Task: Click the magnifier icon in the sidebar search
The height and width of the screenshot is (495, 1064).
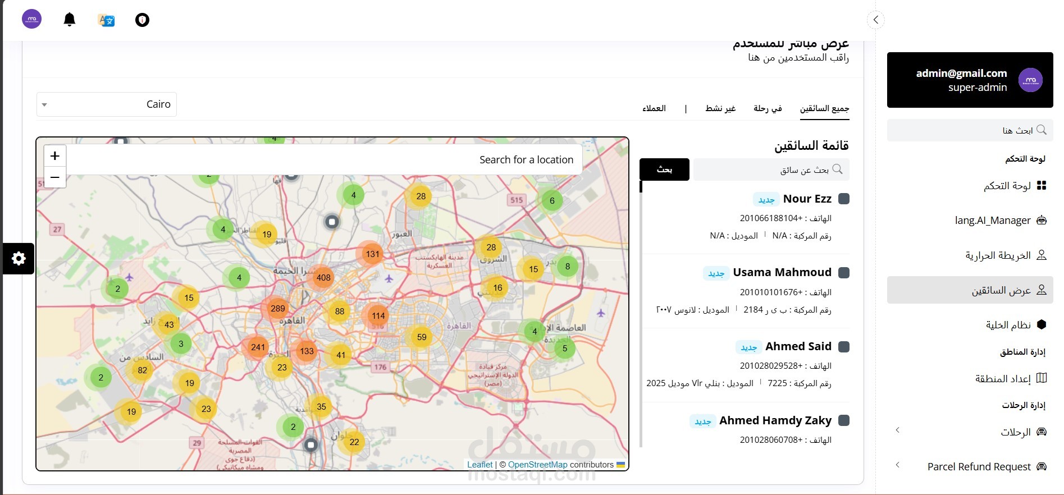Action: pos(1042,130)
